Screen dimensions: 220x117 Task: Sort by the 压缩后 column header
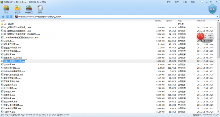click(169, 21)
